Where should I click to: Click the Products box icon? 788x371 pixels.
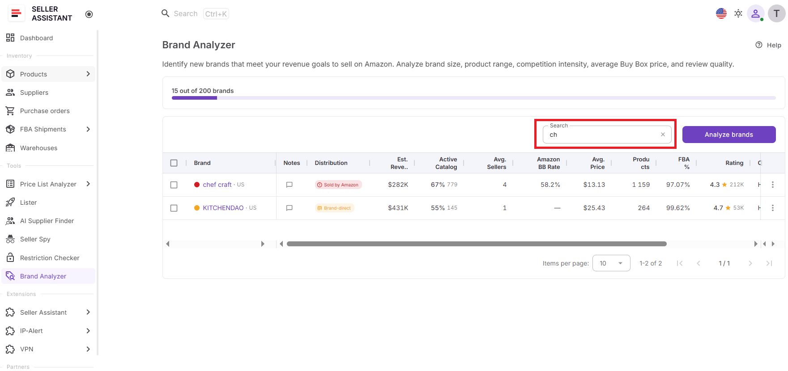(10, 74)
